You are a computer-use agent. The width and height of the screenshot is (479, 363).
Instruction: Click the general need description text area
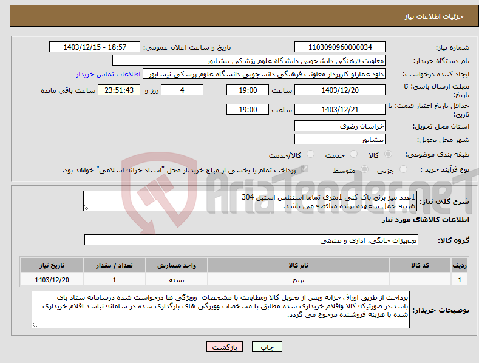pyautogui.click(x=250, y=201)
